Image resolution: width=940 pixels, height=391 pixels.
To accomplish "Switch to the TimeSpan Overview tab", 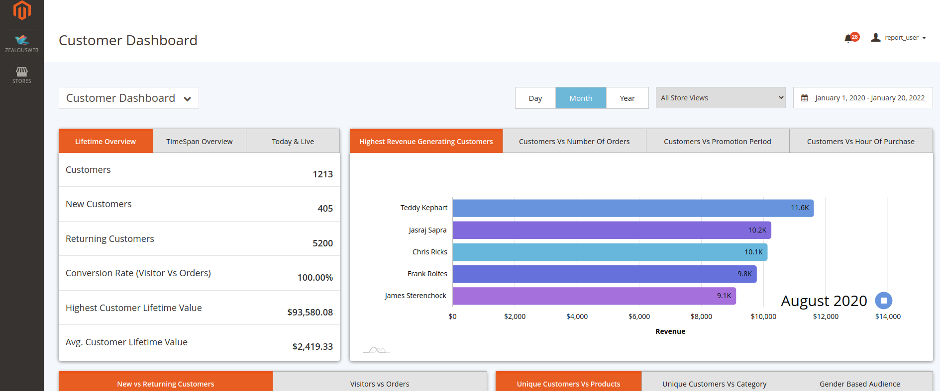I will tap(199, 142).
